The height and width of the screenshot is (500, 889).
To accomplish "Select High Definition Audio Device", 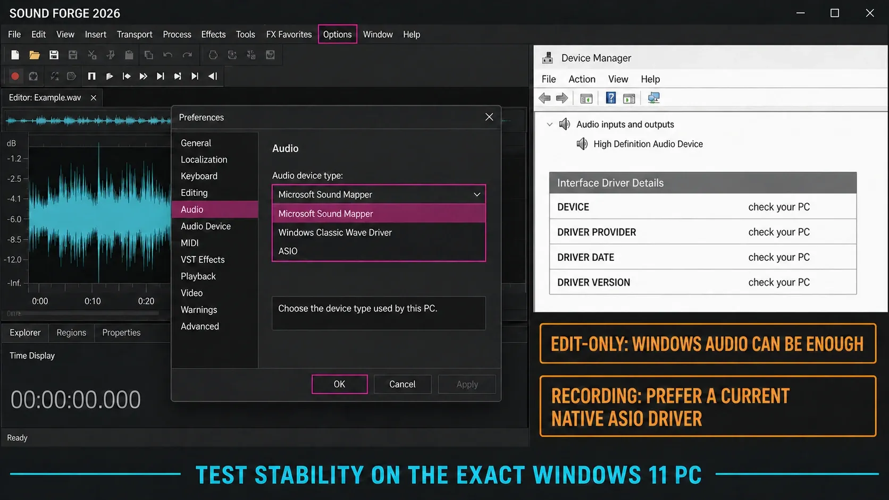I will pyautogui.click(x=648, y=144).
